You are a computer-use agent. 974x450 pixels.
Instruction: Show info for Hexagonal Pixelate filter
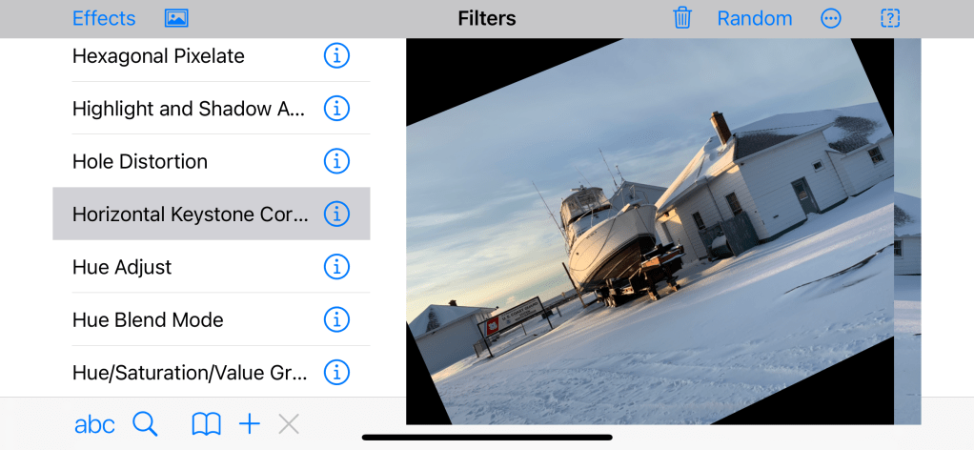[x=336, y=56]
